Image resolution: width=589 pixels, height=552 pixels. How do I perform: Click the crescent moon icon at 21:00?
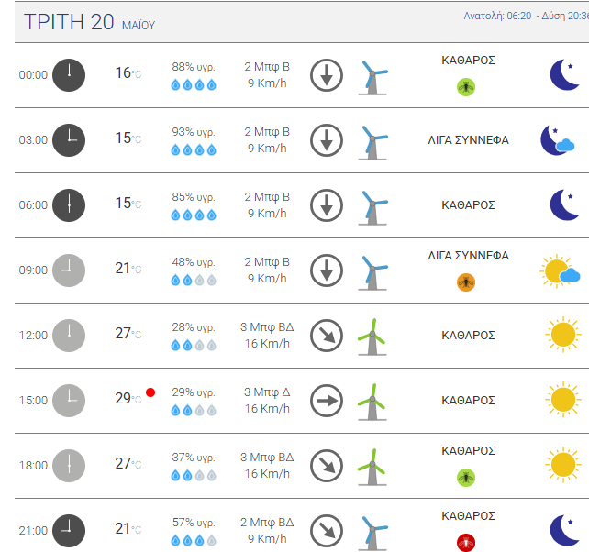[564, 530]
